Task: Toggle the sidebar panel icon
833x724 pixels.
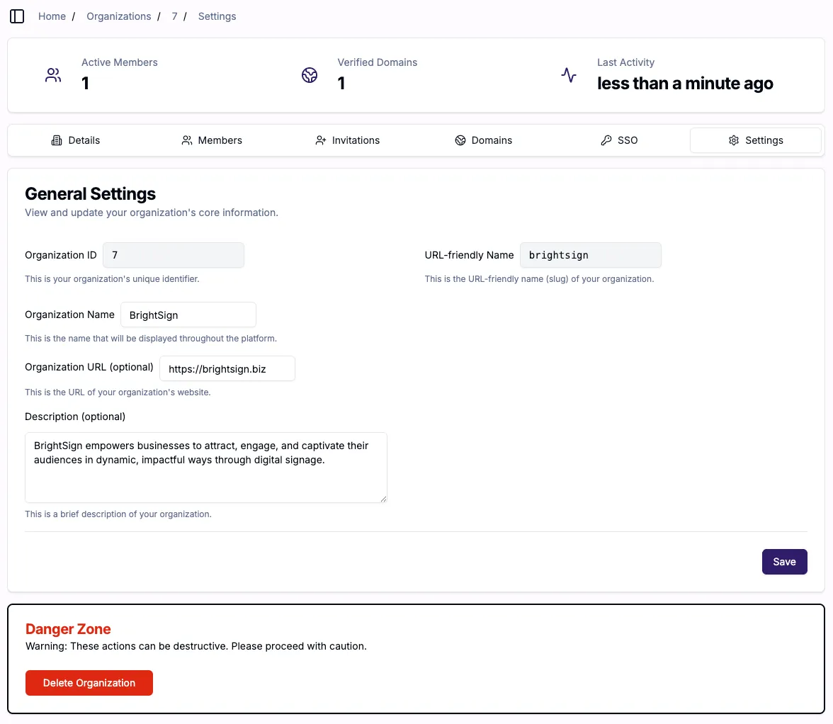Action: 17,16
